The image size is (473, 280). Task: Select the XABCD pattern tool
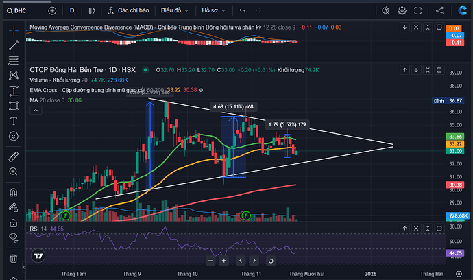14,75
